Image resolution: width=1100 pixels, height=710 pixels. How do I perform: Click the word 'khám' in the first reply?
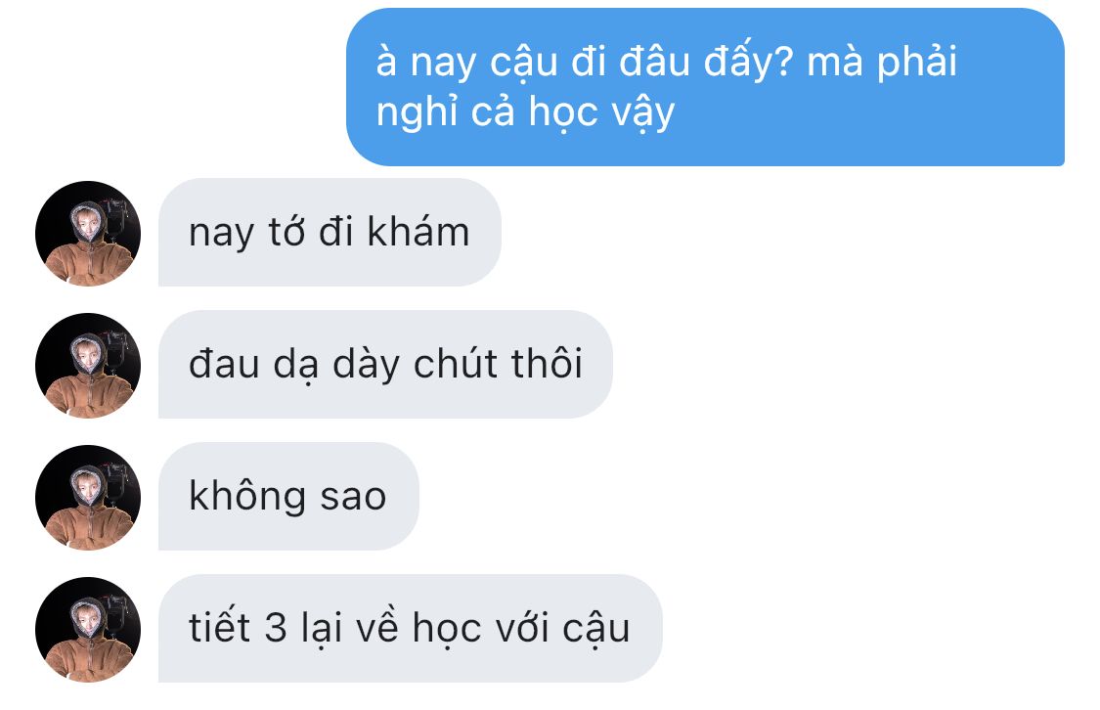point(418,231)
